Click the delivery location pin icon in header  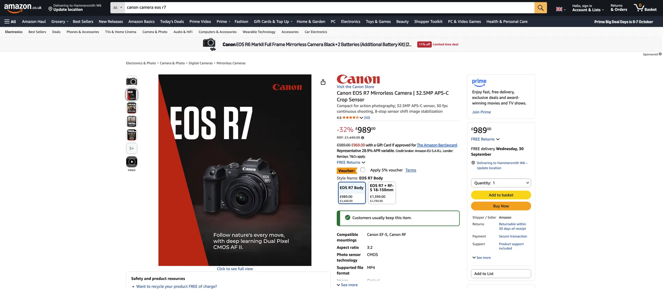50,9
